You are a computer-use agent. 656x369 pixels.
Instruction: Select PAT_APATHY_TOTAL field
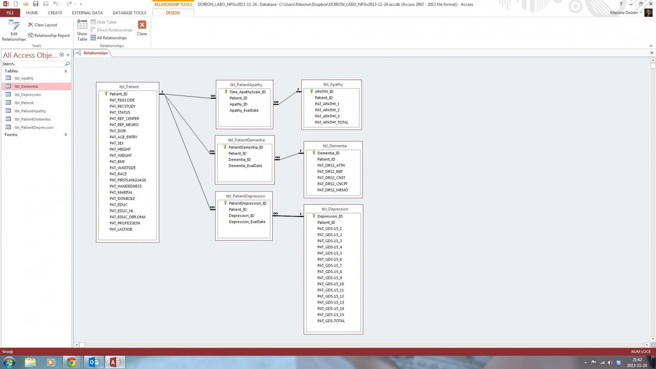click(x=331, y=122)
